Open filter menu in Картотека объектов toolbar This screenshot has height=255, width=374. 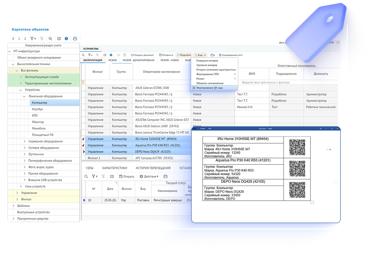[x=33, y=38]
